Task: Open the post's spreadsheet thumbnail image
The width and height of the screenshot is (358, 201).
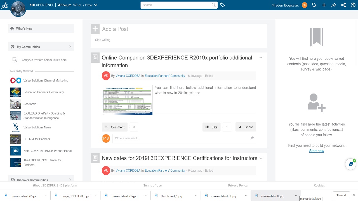Action: click(x=127, y=100)
